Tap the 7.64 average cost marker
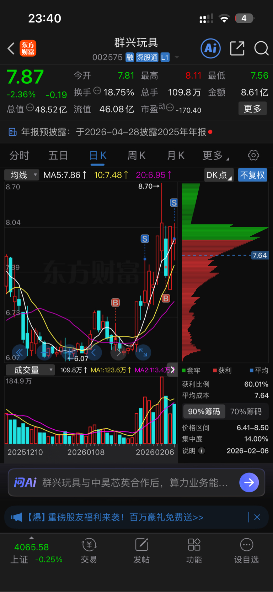Image resolution: width=273 pixels, height=592 pixels. point(259,255)
